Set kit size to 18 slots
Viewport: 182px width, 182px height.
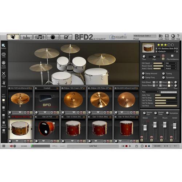pos(4,108)
